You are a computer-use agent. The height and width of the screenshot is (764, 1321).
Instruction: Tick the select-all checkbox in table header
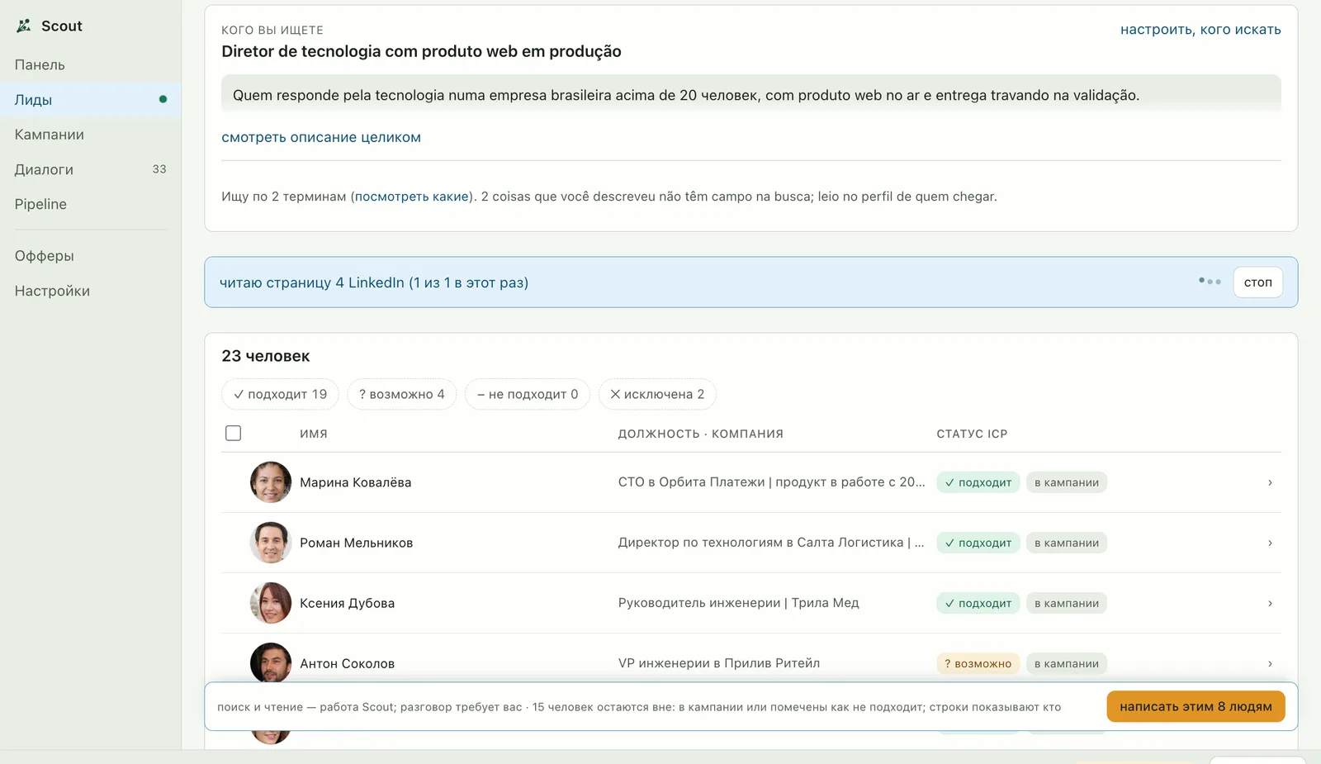(x=233, y=433)
